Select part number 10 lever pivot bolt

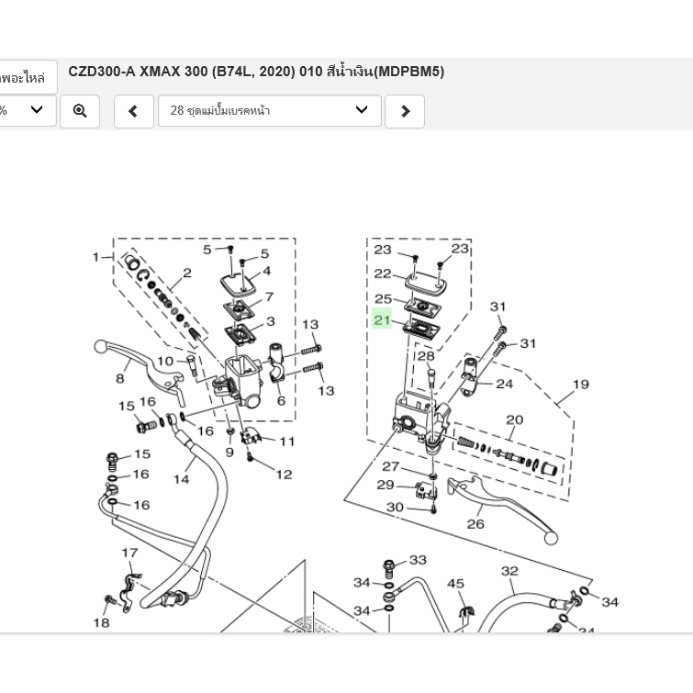click(x=165, y=361)
